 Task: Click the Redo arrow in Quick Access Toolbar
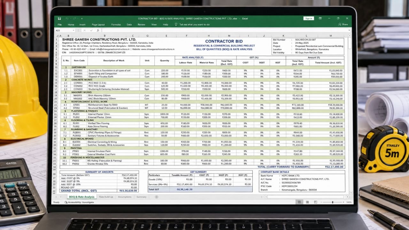pos(74,19)
